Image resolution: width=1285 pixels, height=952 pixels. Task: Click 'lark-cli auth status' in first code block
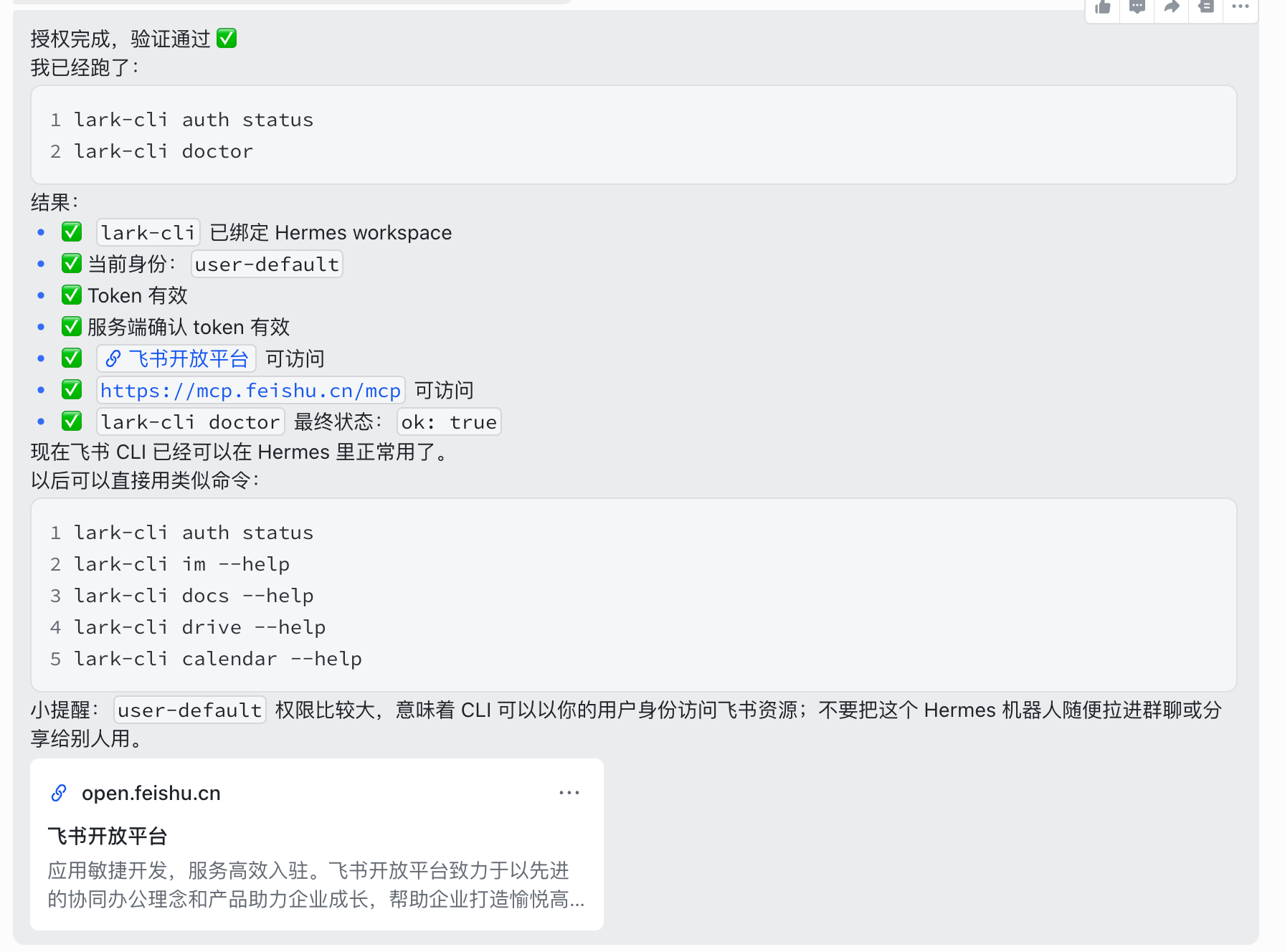[x=194, y=120]
